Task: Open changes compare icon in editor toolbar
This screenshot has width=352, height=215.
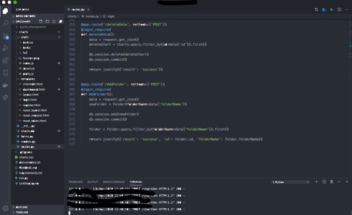Action: (x=316, y=9)
